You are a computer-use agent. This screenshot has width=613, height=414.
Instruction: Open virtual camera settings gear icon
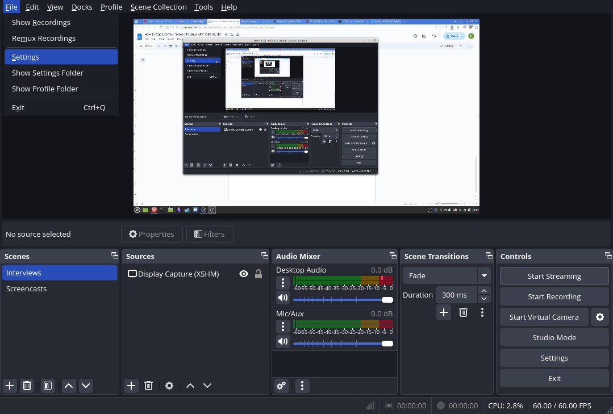tap(600, 317)
